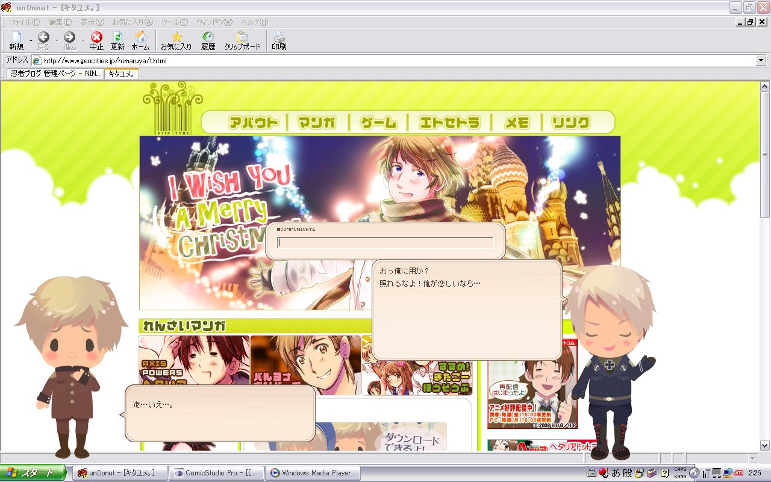The width and height of the screenshot is (771, 482).
Task: Click the right desktop mascot in black uniform
Action: [x=611, y=361]
